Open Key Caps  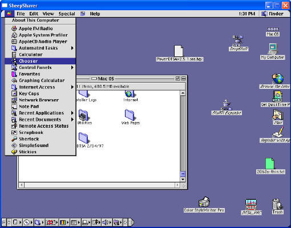point(41,93)
